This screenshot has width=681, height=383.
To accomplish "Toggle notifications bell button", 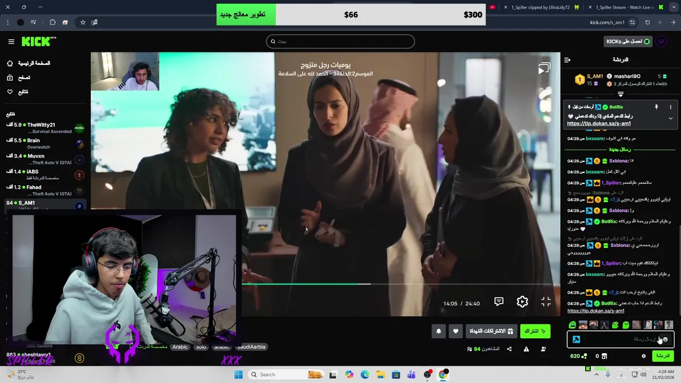I will point(438,331).
